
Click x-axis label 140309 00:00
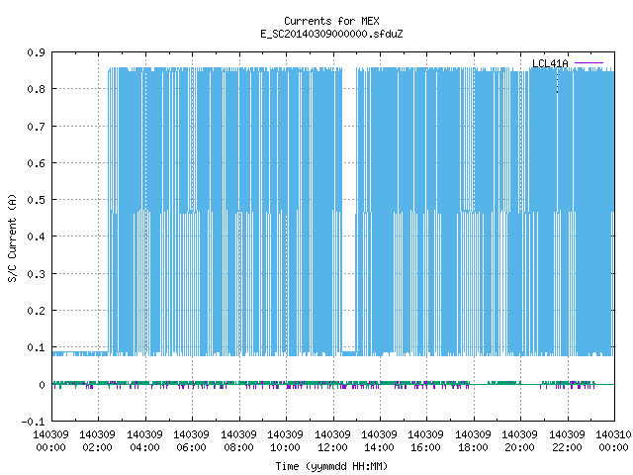(50, 441)
